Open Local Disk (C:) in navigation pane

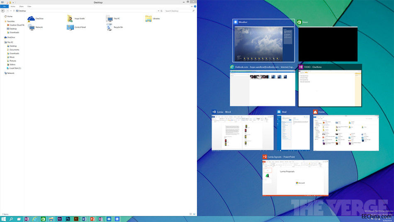[x=14, y=68]
